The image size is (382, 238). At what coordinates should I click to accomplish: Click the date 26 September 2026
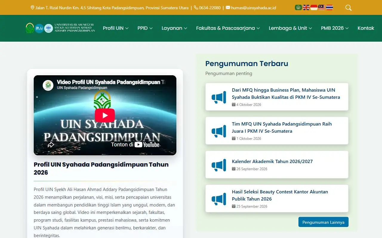click(252, 169)
